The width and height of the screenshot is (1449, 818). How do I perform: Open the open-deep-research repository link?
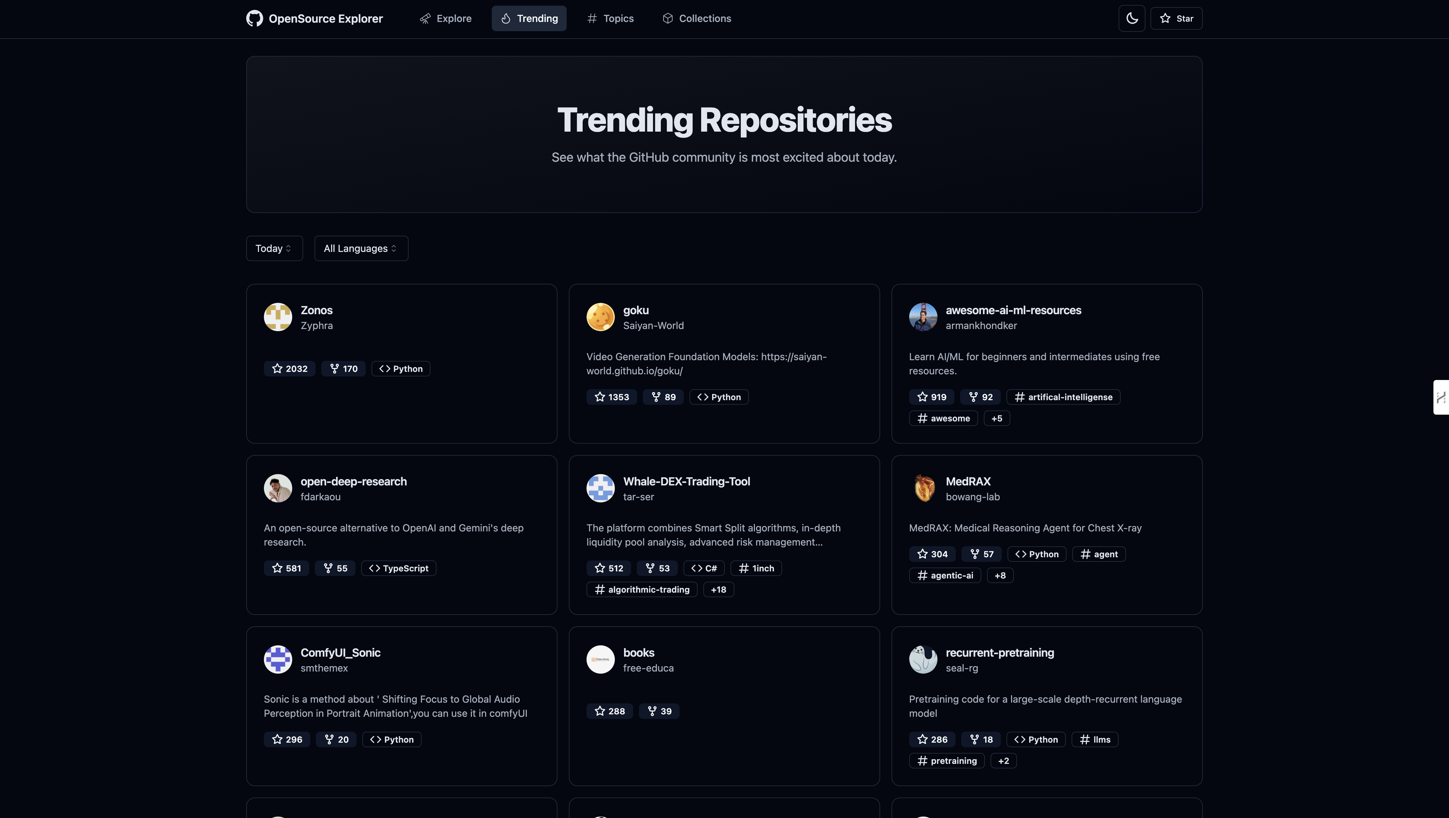click(353, 482)
